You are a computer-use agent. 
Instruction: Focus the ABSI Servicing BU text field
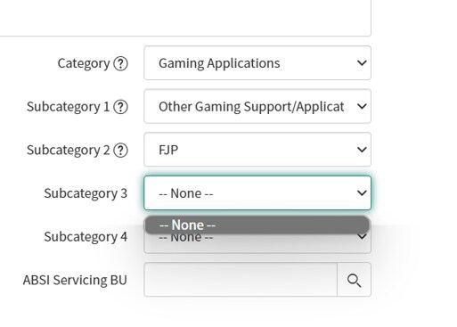241,280
